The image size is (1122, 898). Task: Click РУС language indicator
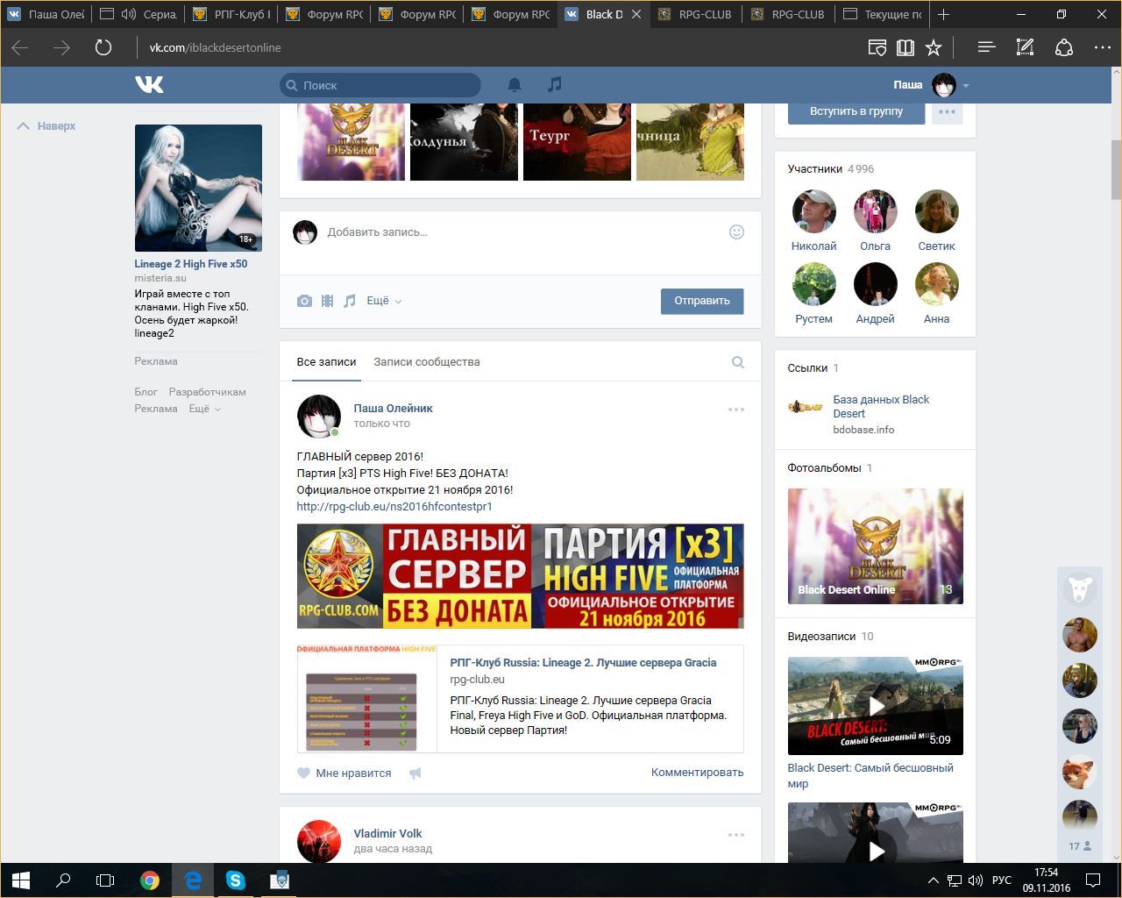click(1002, 880)
